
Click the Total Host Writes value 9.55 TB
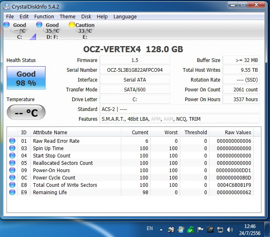241,70
